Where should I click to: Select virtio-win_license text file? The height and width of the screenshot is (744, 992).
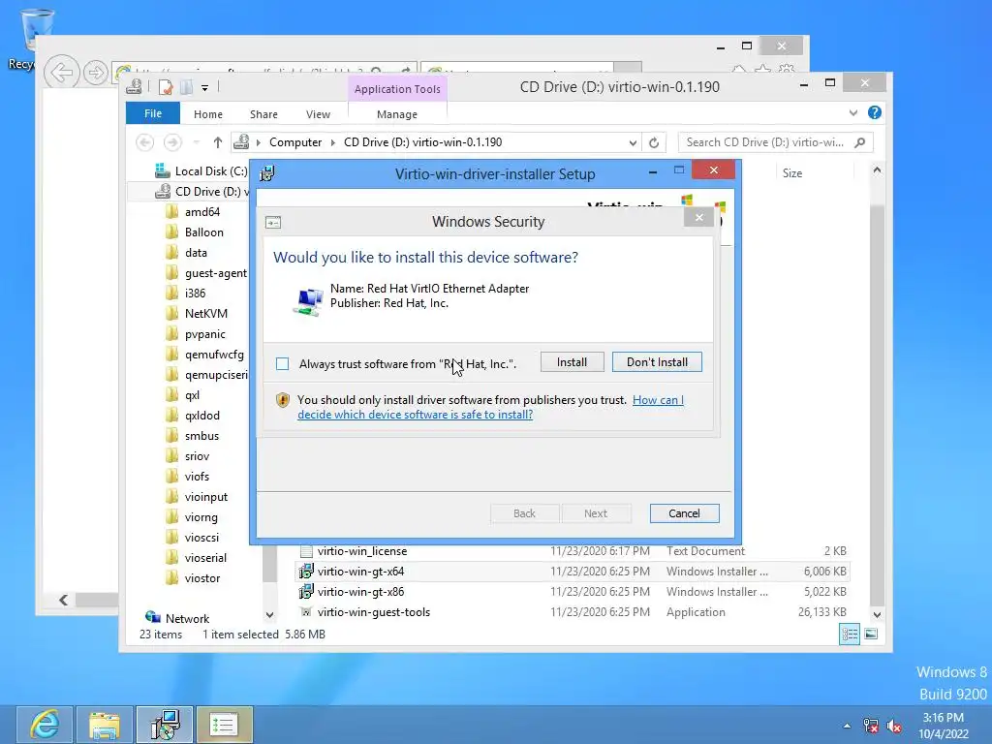click(362, 551)
